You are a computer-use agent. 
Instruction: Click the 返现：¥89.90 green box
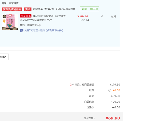[x=89, y=9]
